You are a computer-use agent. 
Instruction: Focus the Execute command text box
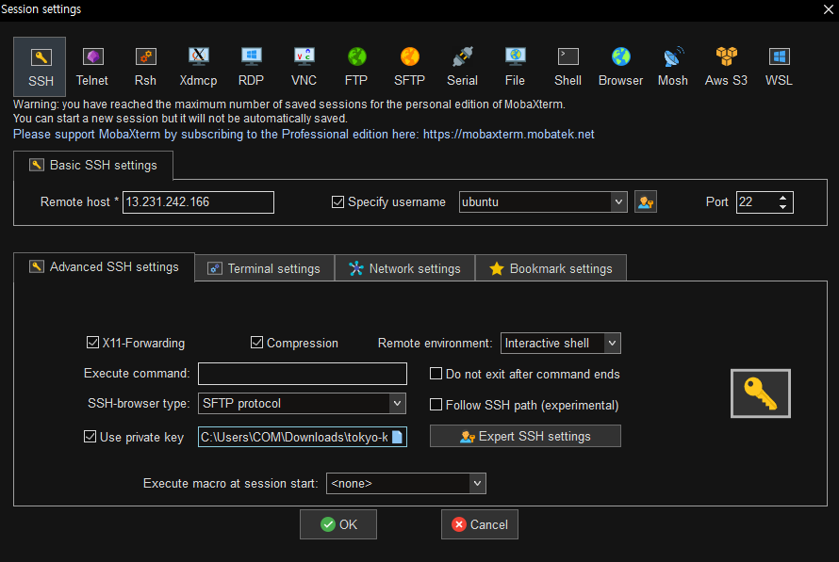tap(303, 374)
